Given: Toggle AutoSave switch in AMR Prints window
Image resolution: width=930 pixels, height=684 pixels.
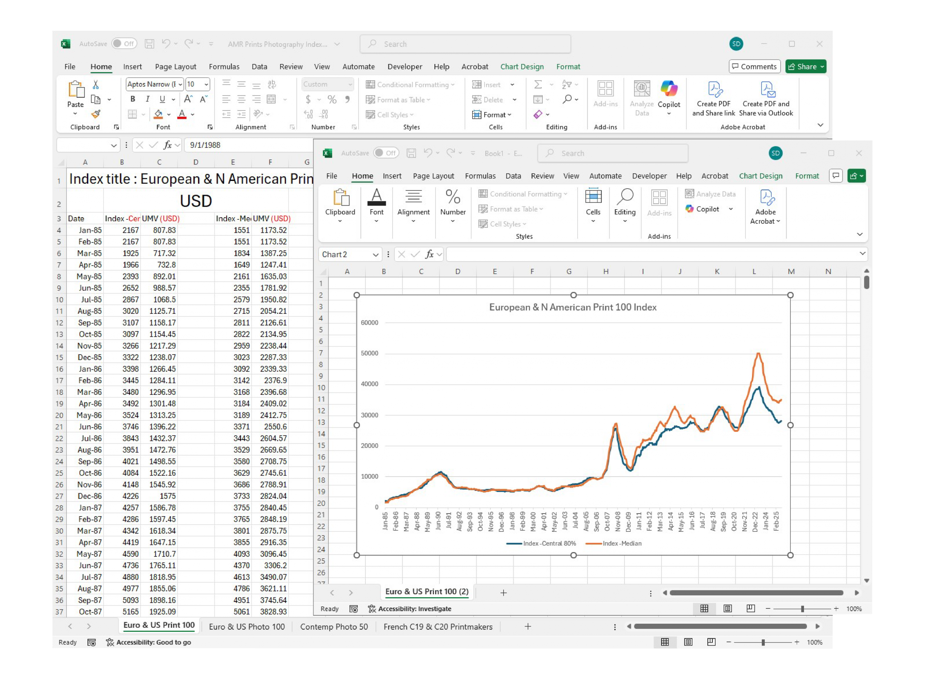Looking at the screenshot, I should [x=124, y=44].
